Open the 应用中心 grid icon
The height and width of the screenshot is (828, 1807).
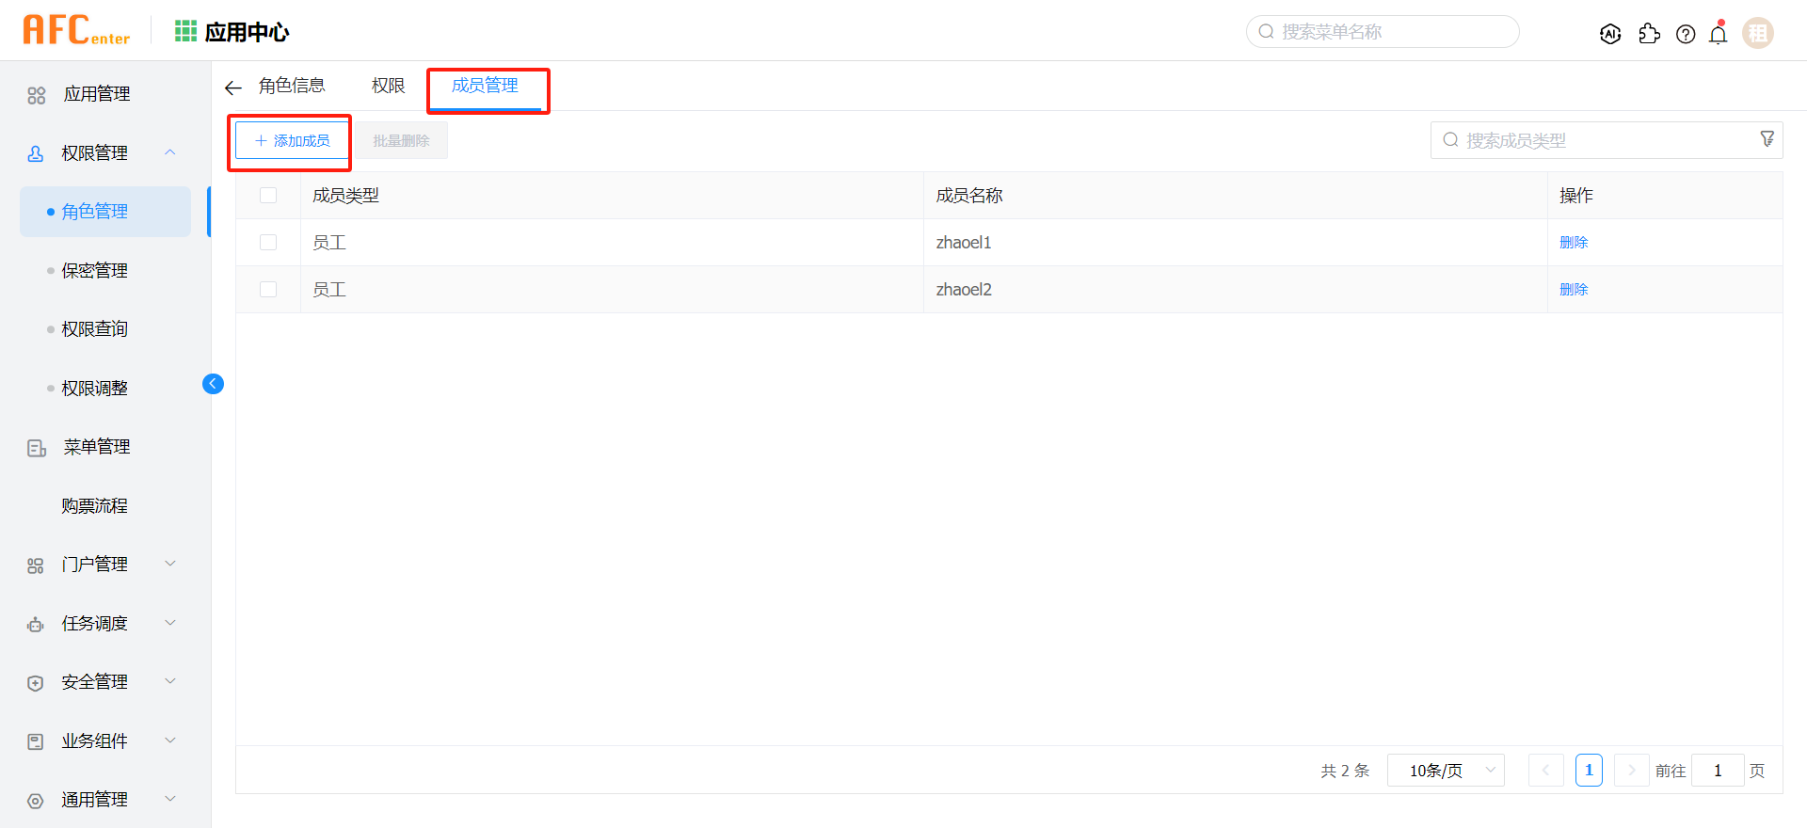[x=185, y=32]
